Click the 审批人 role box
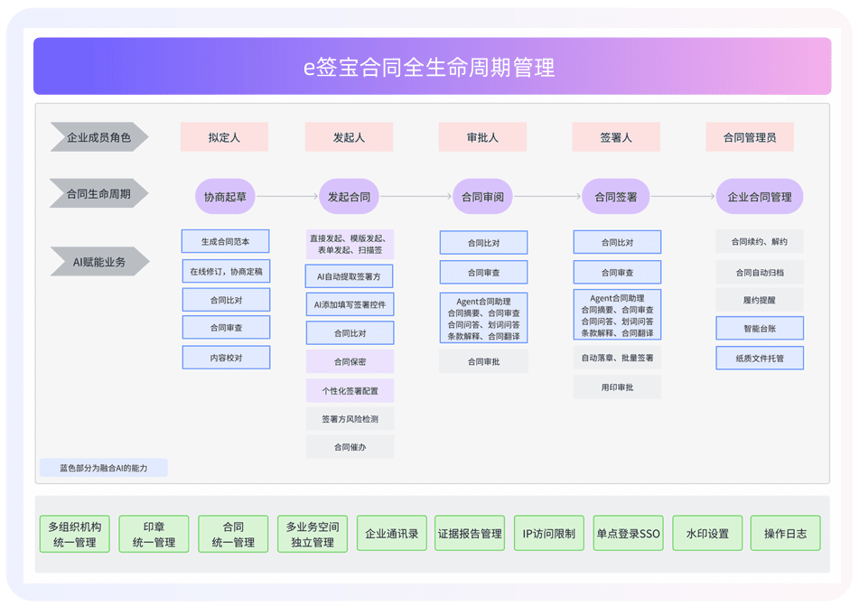Viewport: 859px width, 606px height. click(482, 137)
